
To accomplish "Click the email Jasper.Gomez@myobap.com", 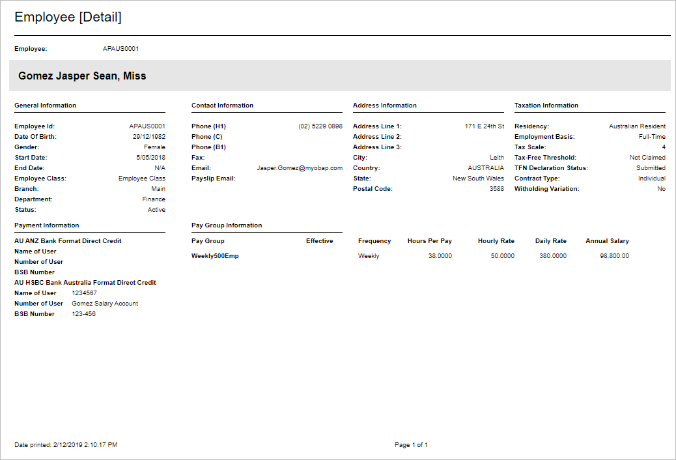I will click(300, 168).
